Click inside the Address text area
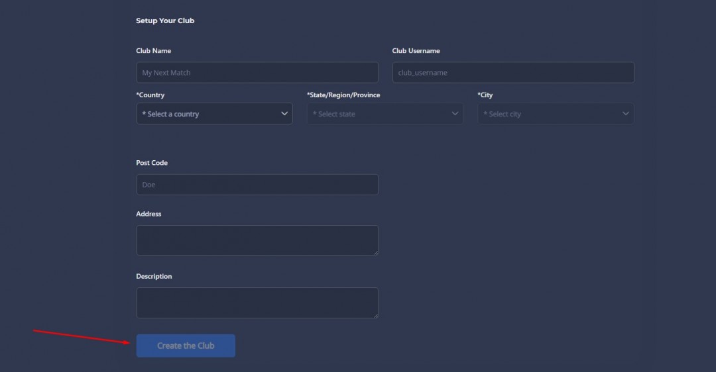This screenshot has height=372, width=716. coord(257,240)
